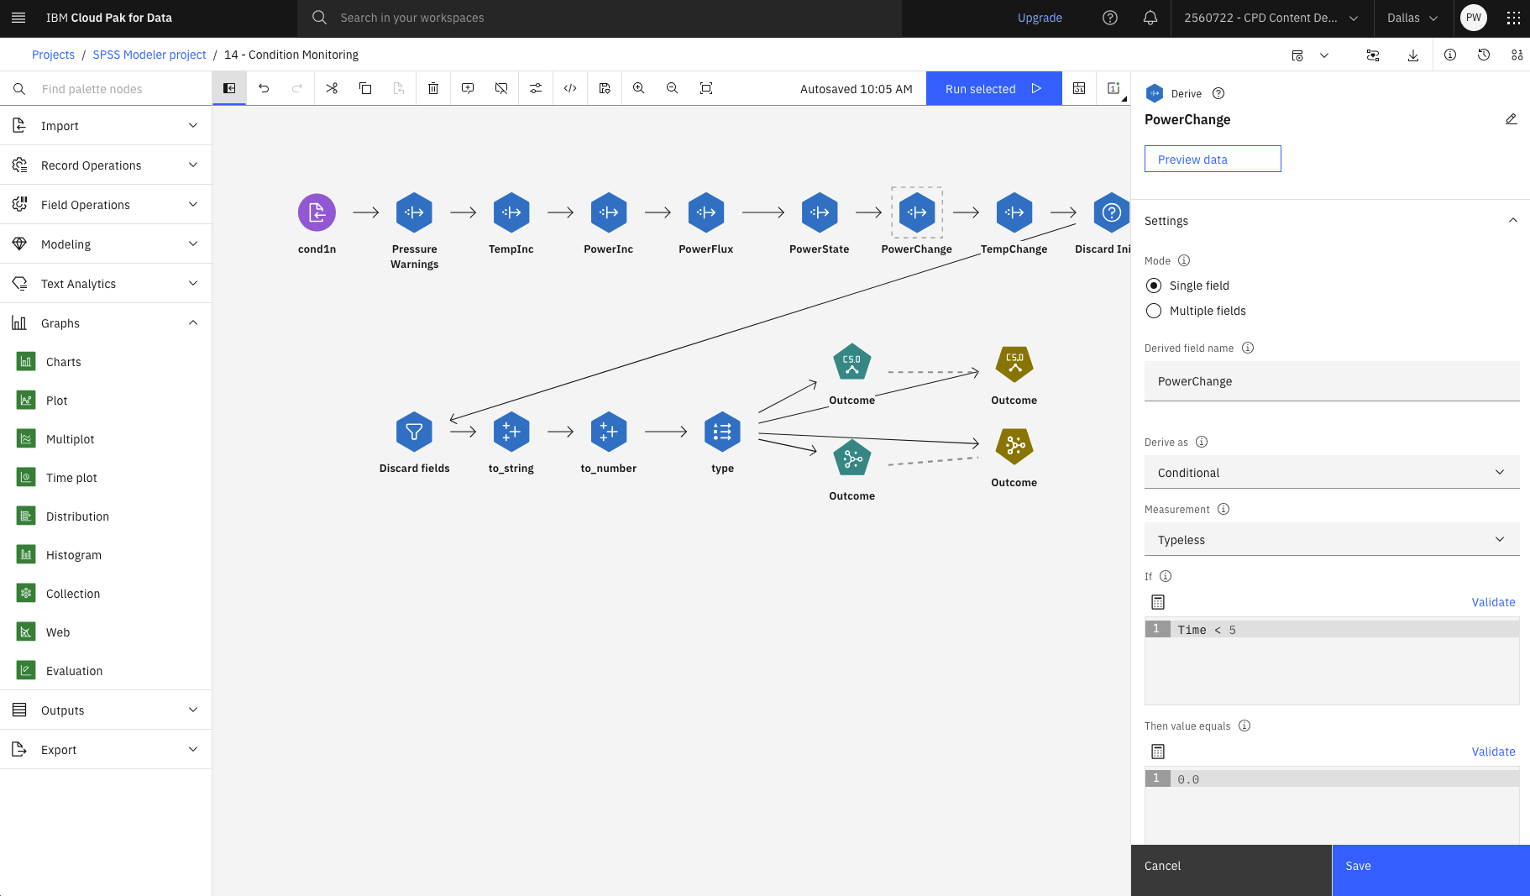Open the Derive as dropdown
Screen dimensions: 1530x896
1331,473
